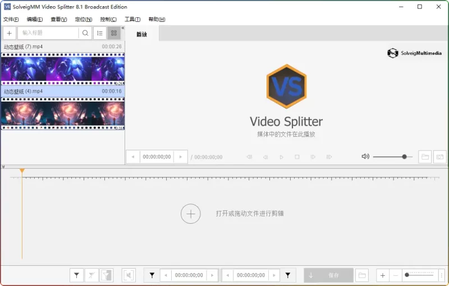Click the fragment start timecode field
Screen dimensions: 449x286
(x=189, y=275)
